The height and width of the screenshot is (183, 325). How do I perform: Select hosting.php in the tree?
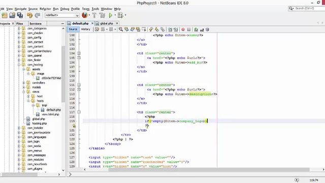point(40,124)
